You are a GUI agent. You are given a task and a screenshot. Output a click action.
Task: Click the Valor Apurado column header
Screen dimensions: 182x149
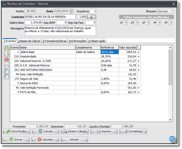coord(128,47)
